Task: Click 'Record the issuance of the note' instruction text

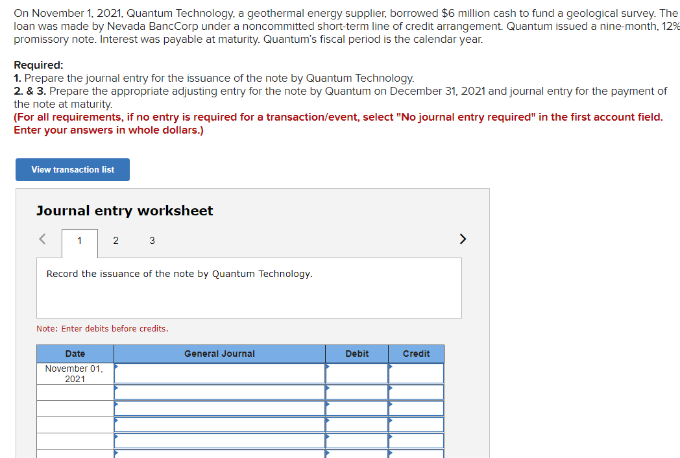Action: tap(179, 274)
